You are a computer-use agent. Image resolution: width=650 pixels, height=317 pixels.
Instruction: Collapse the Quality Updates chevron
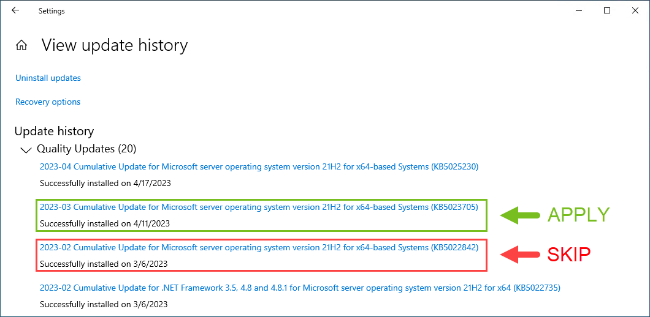tap(26, 150)
